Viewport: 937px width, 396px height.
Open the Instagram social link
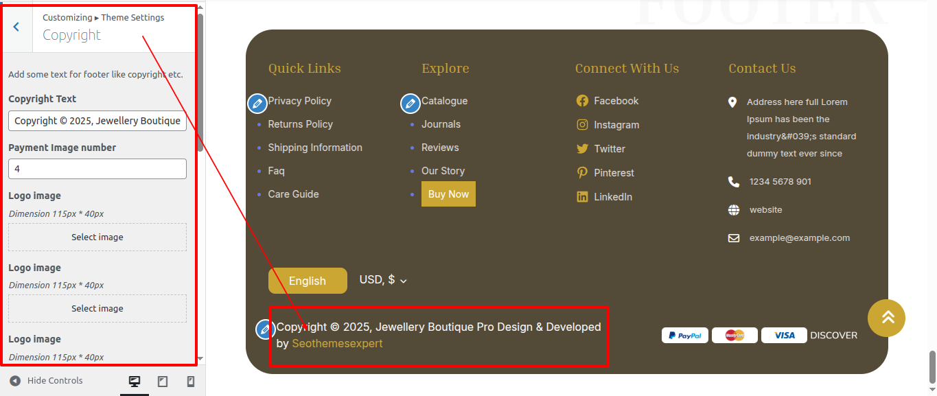(x=616, y=125)
